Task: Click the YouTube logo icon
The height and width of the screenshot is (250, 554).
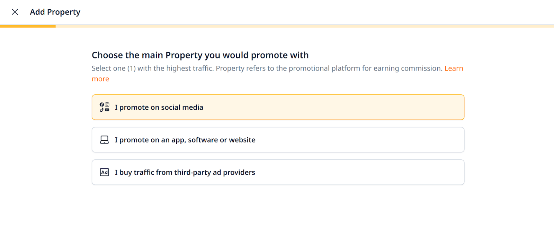Action: click(107, 110)
